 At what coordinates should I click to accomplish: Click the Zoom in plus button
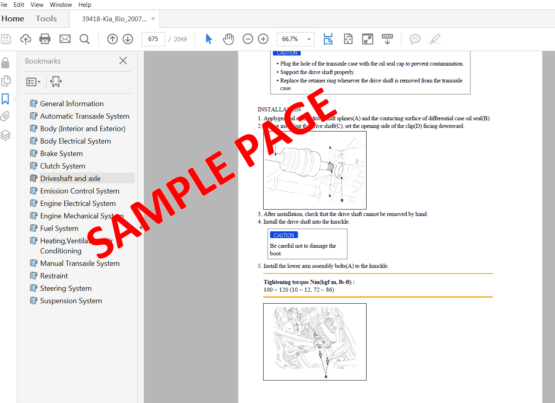coord(263,39)
